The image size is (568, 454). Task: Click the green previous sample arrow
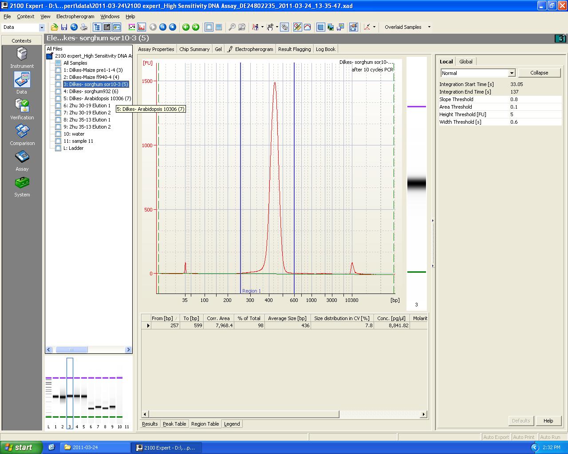[186, 27]
